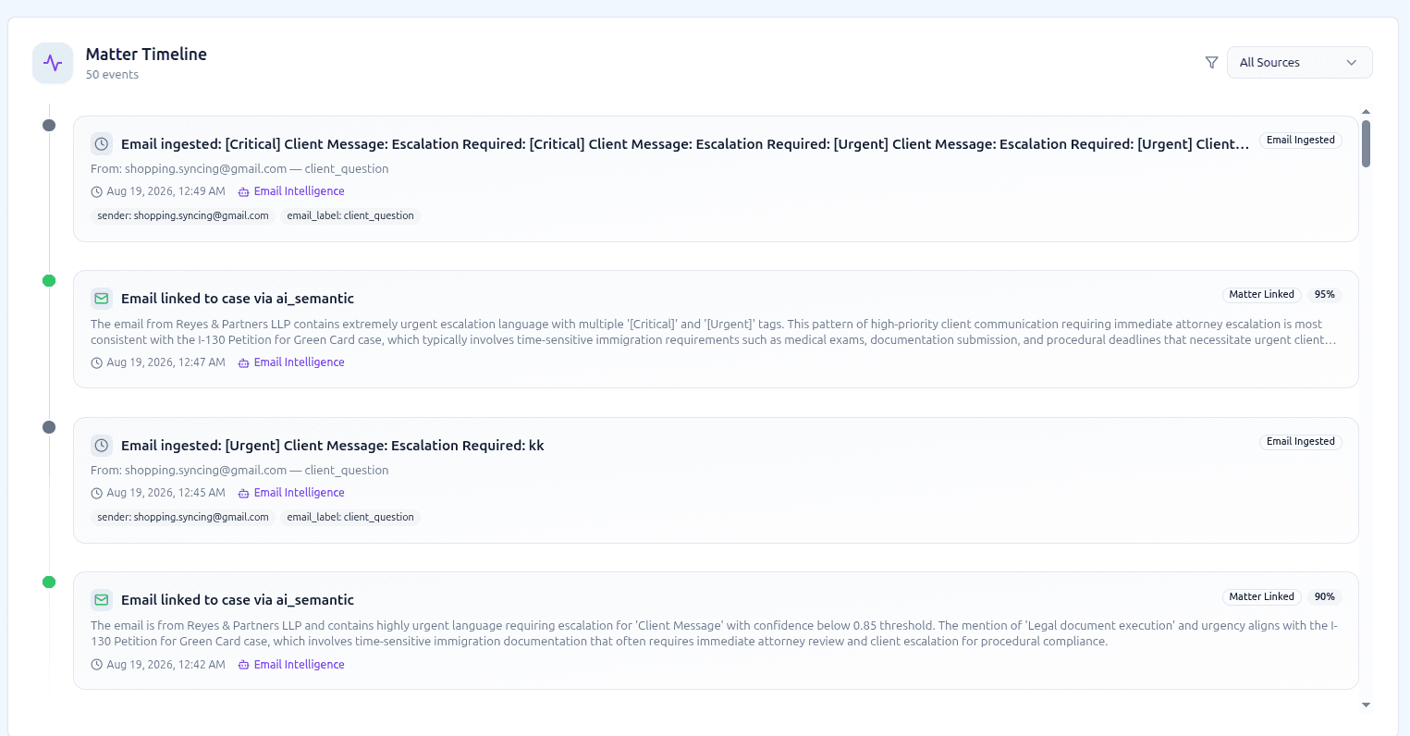Viewport: 1410px width, 736px height.
Task: Click clock icon on Critical email ingested card
Action: [102, 143]
